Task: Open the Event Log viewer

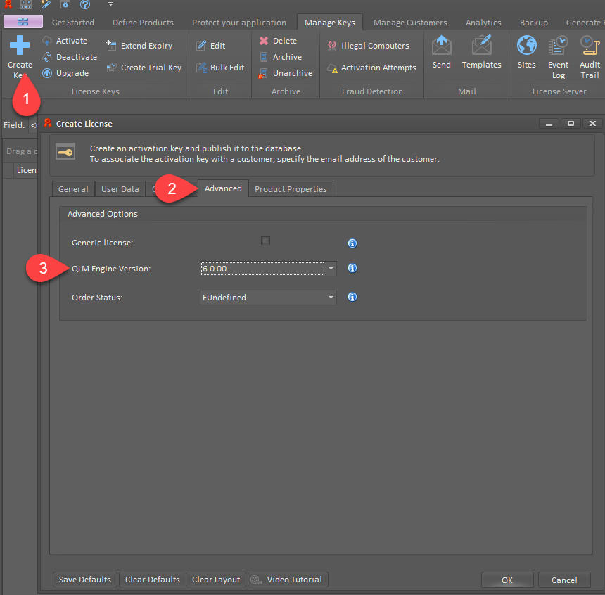Action: [x=558, y=55]
